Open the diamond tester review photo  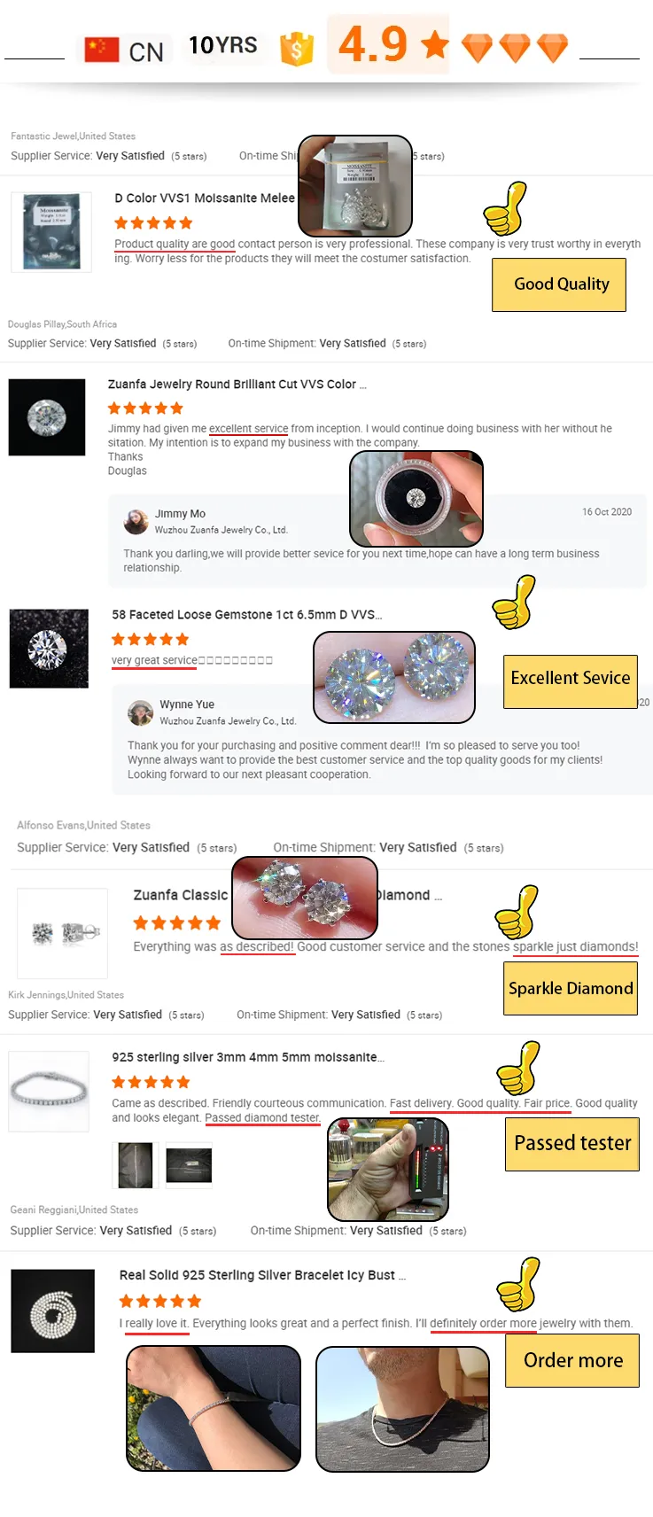click(388, 1170)
